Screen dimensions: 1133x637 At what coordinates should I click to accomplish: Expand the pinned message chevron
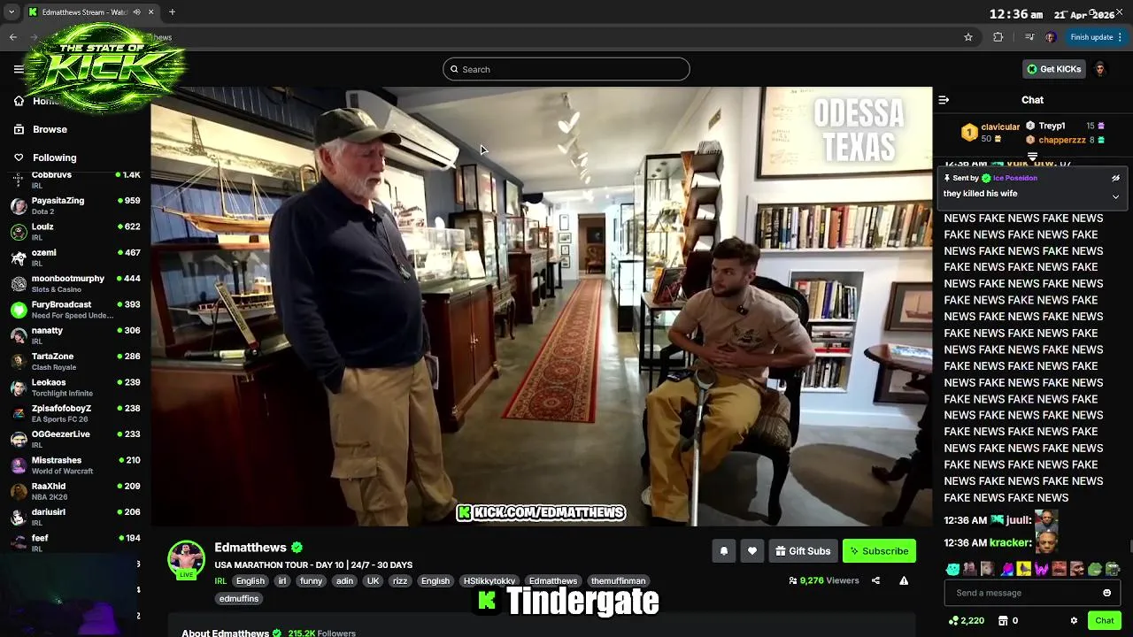[1115, 196]
